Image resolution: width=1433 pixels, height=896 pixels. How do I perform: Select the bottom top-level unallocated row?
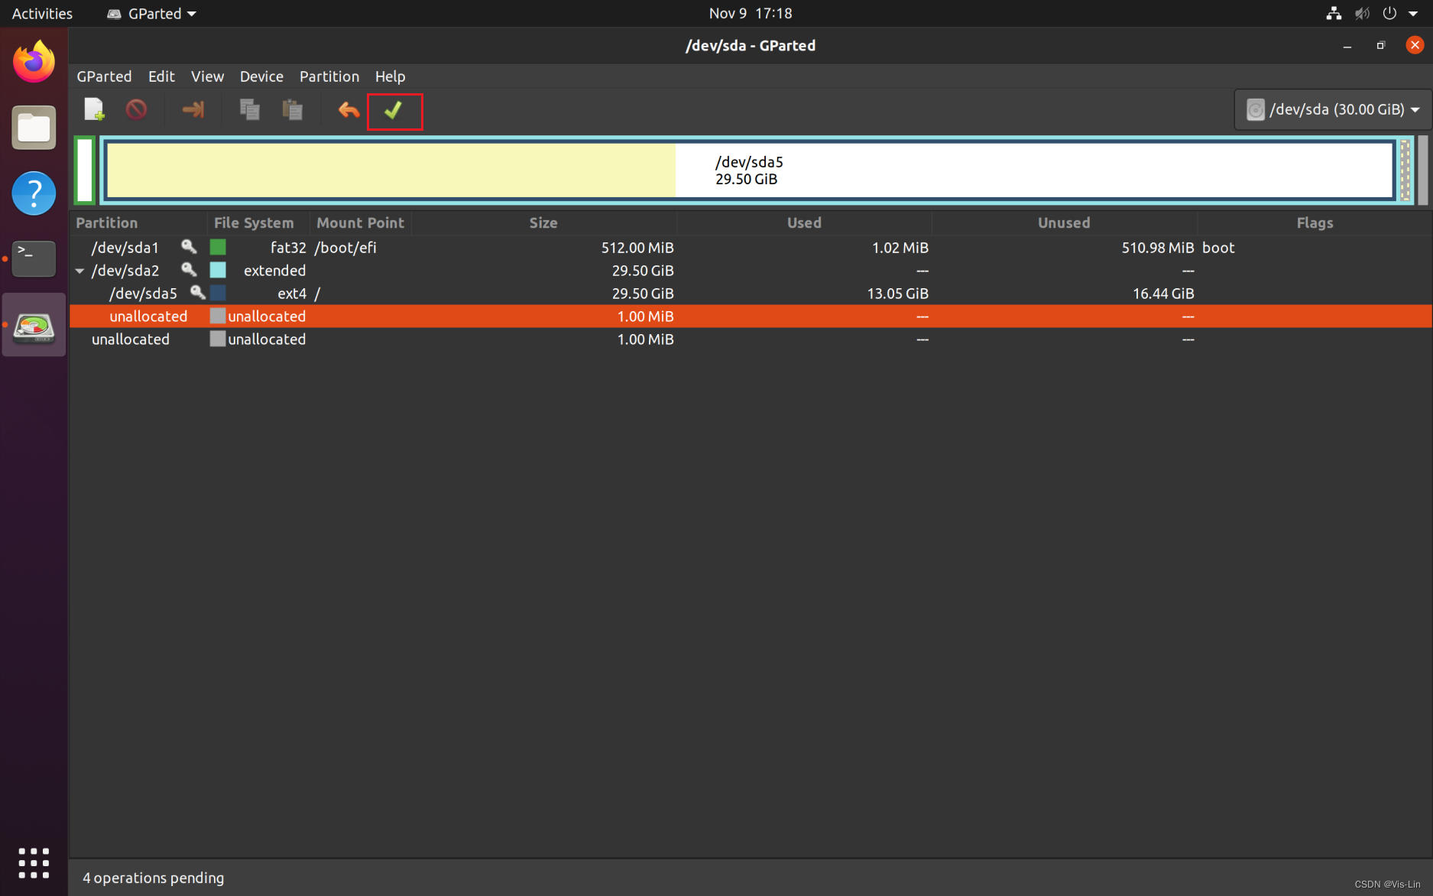[751, 339]
